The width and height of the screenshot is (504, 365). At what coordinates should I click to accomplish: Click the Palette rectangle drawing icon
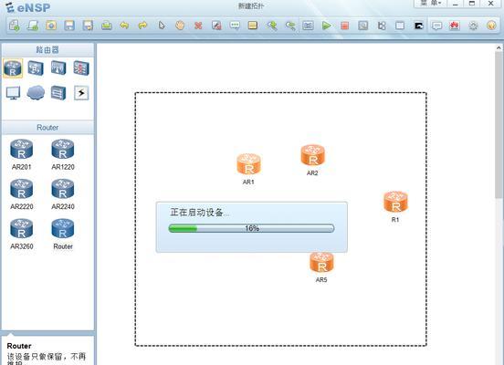253,26
